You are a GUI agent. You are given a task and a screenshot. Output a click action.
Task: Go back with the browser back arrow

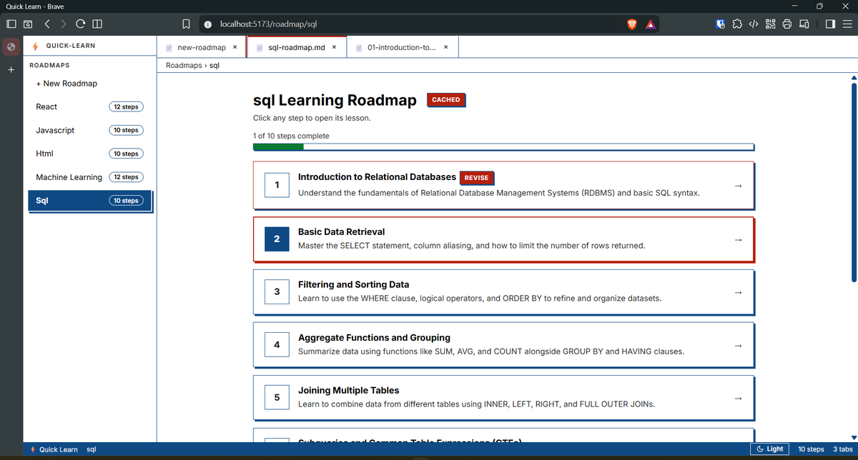click(46, 24)
